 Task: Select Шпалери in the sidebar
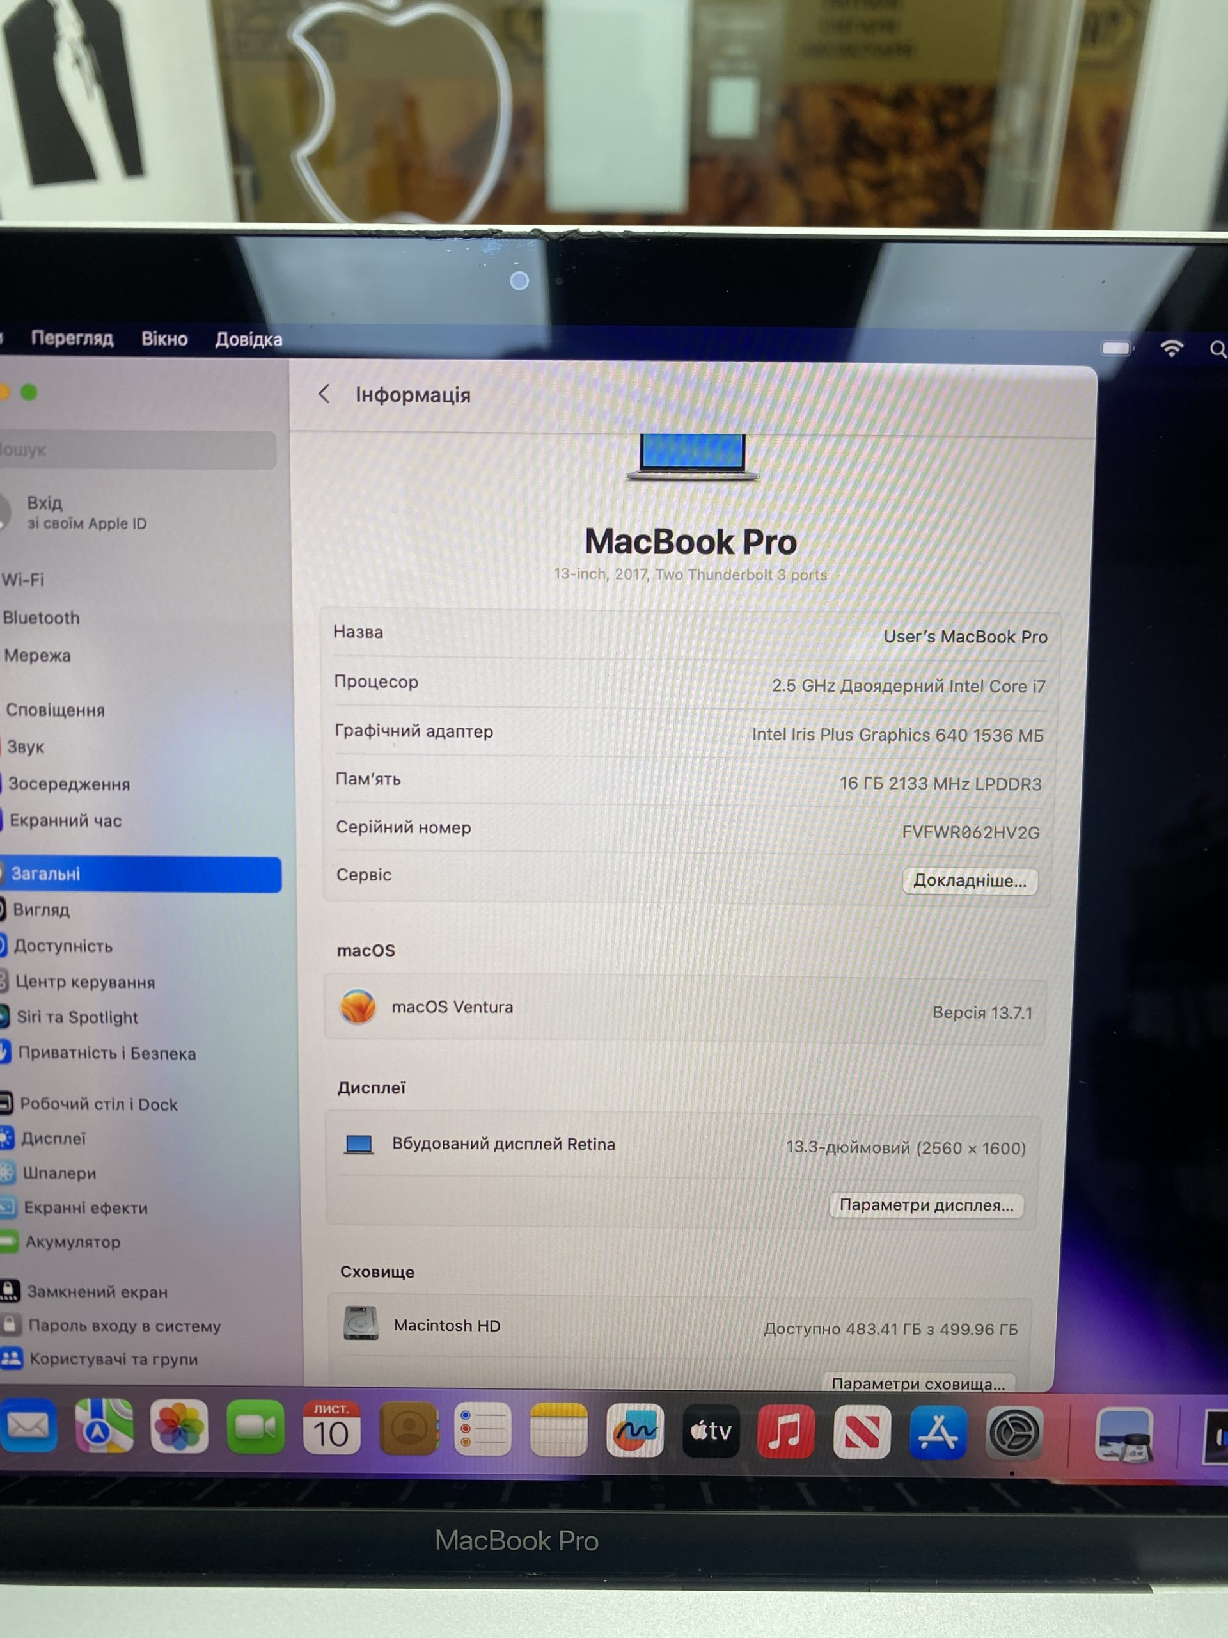(58, 1173)
